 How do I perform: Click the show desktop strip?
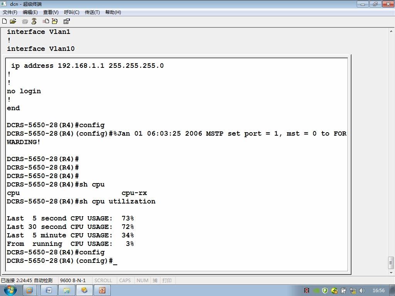pyautogui.click(x=392, y=291)
